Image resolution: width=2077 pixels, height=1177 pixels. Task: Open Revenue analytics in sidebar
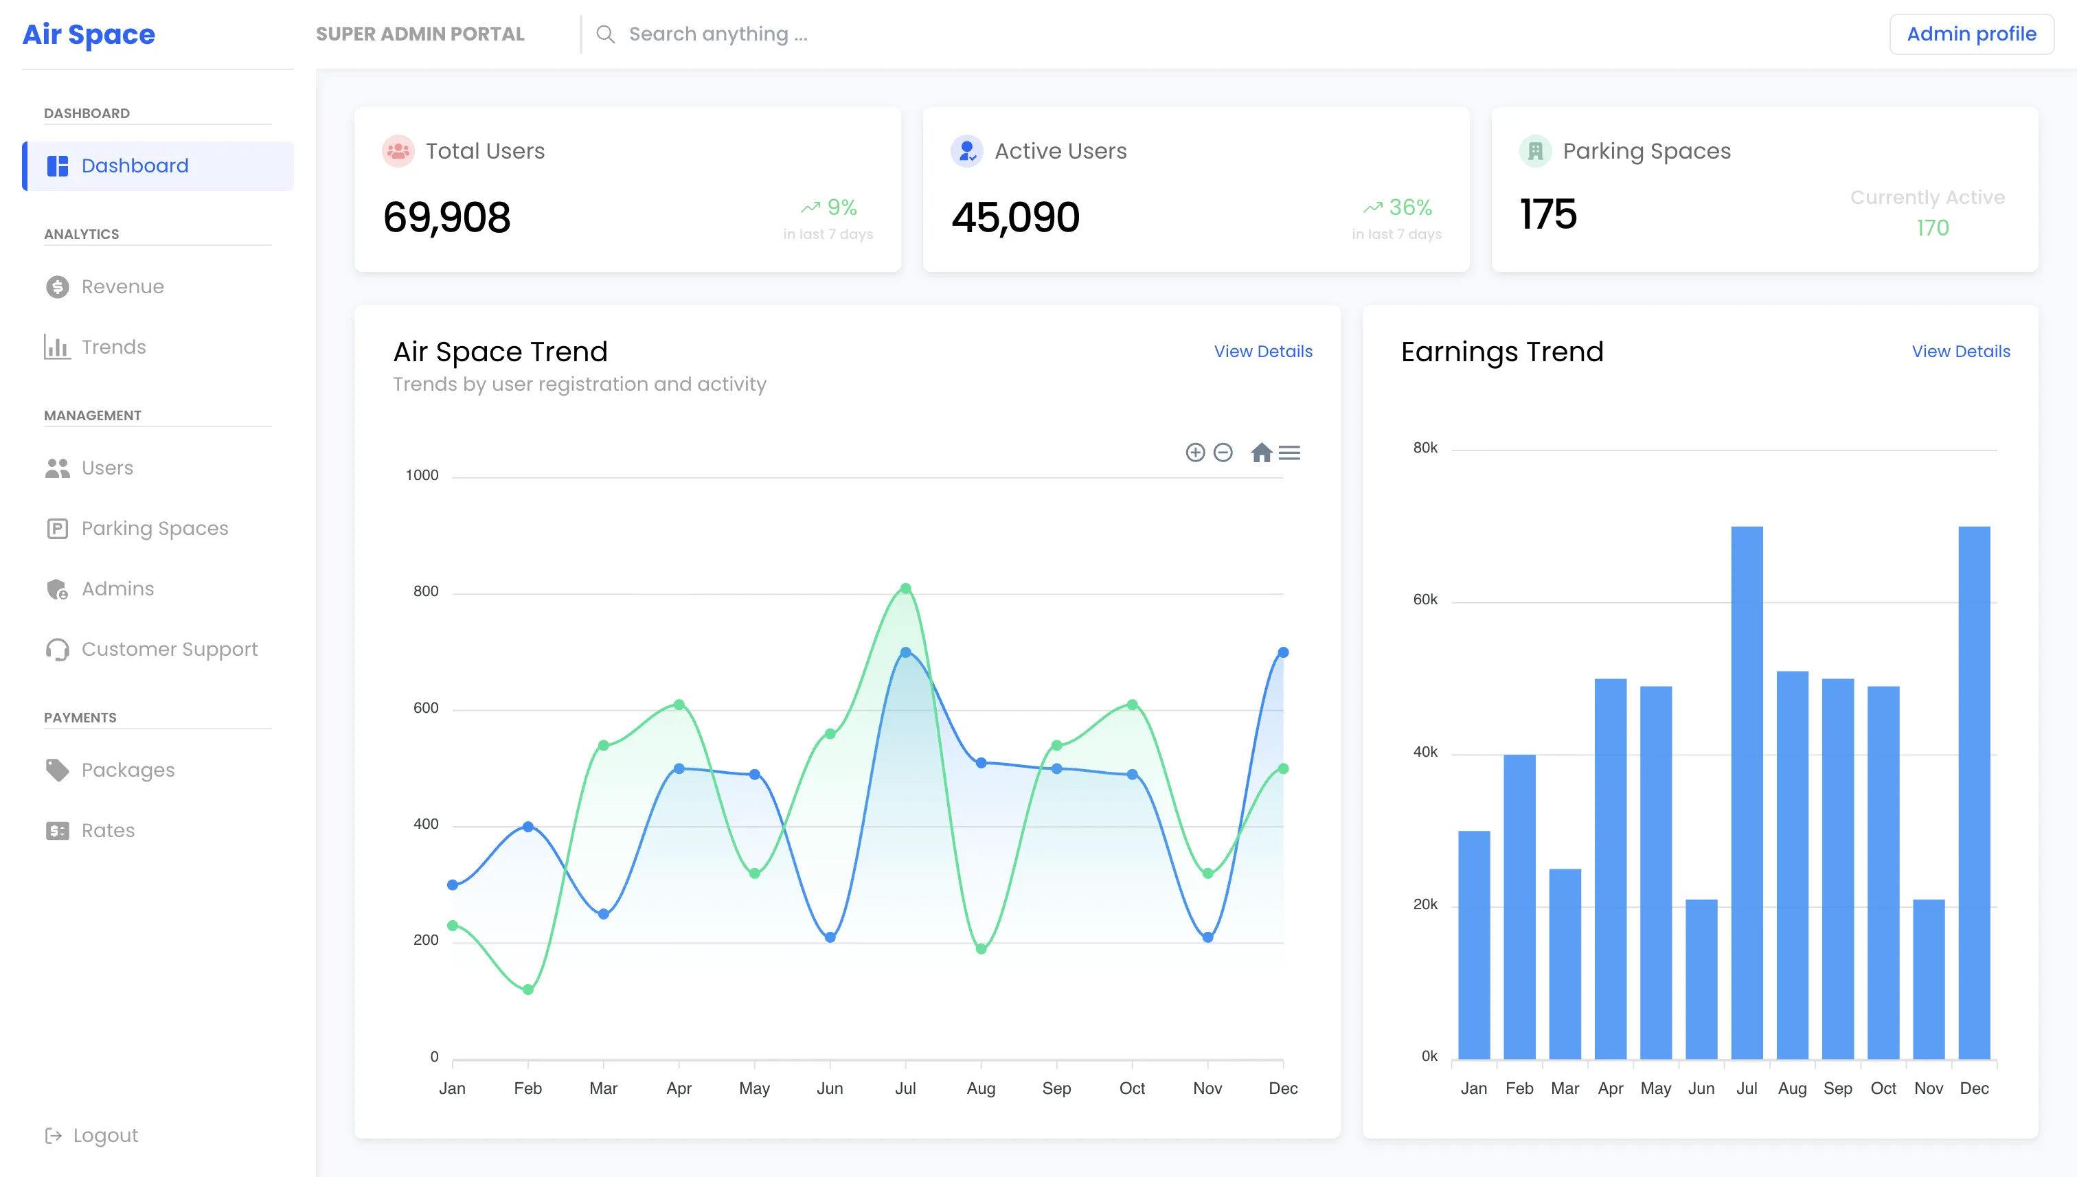[x=122, y=287]
